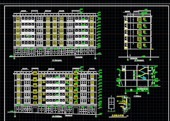
Task: Select rightmost axis bubble under stair section
Action: (148, 93)
